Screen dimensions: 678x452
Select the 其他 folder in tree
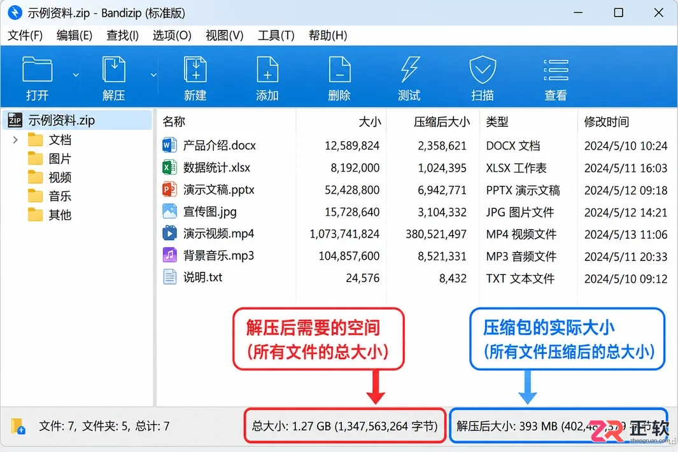(x=60, y=215)
